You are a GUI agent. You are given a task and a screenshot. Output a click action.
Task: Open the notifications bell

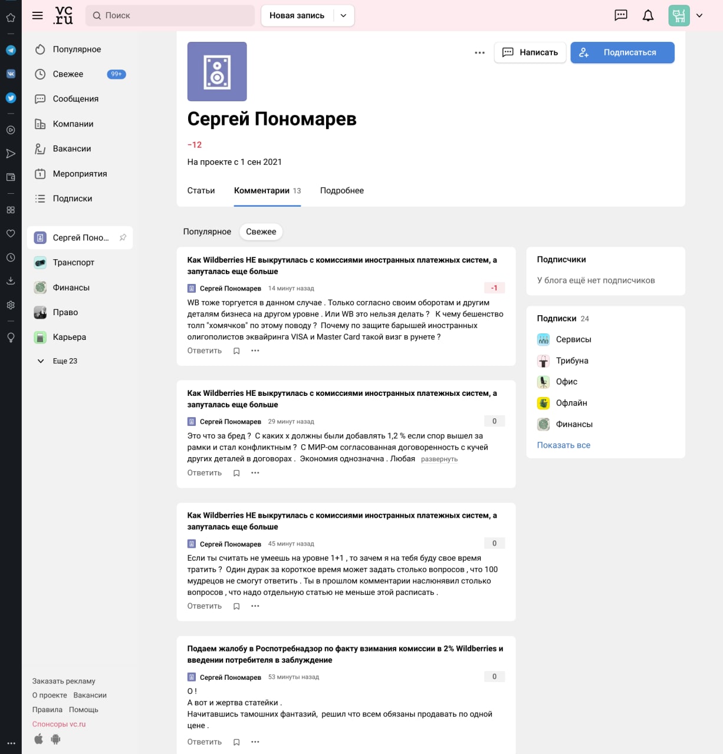click(x=648, y=15)
